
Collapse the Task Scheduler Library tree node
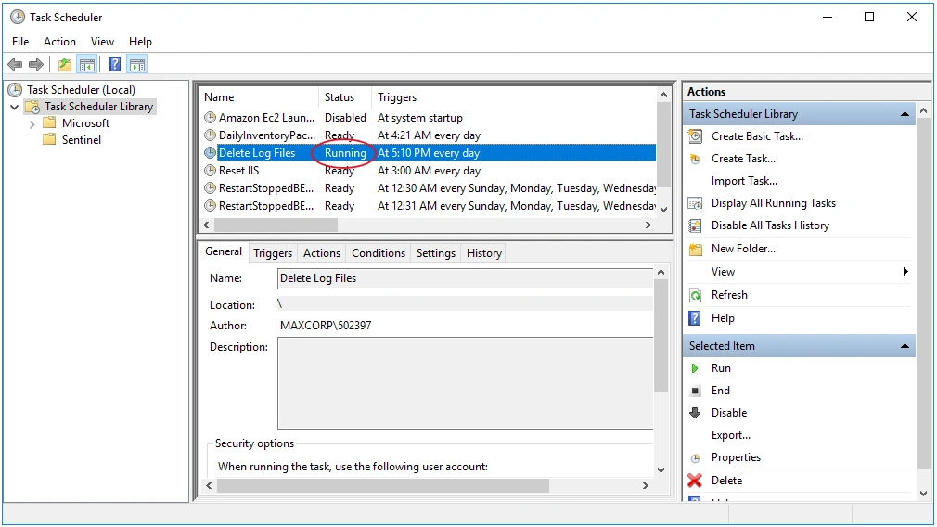pyautogui.click(x=15, y=107)
